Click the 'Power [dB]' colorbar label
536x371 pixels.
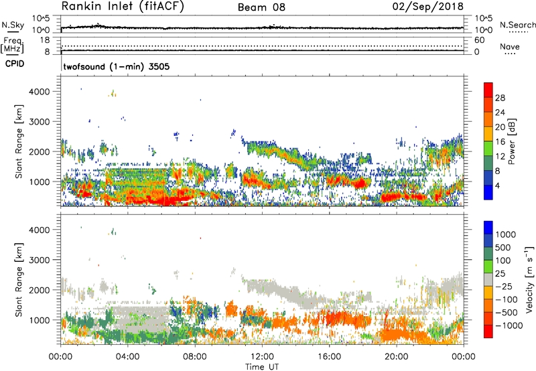[x=511, y=141]
